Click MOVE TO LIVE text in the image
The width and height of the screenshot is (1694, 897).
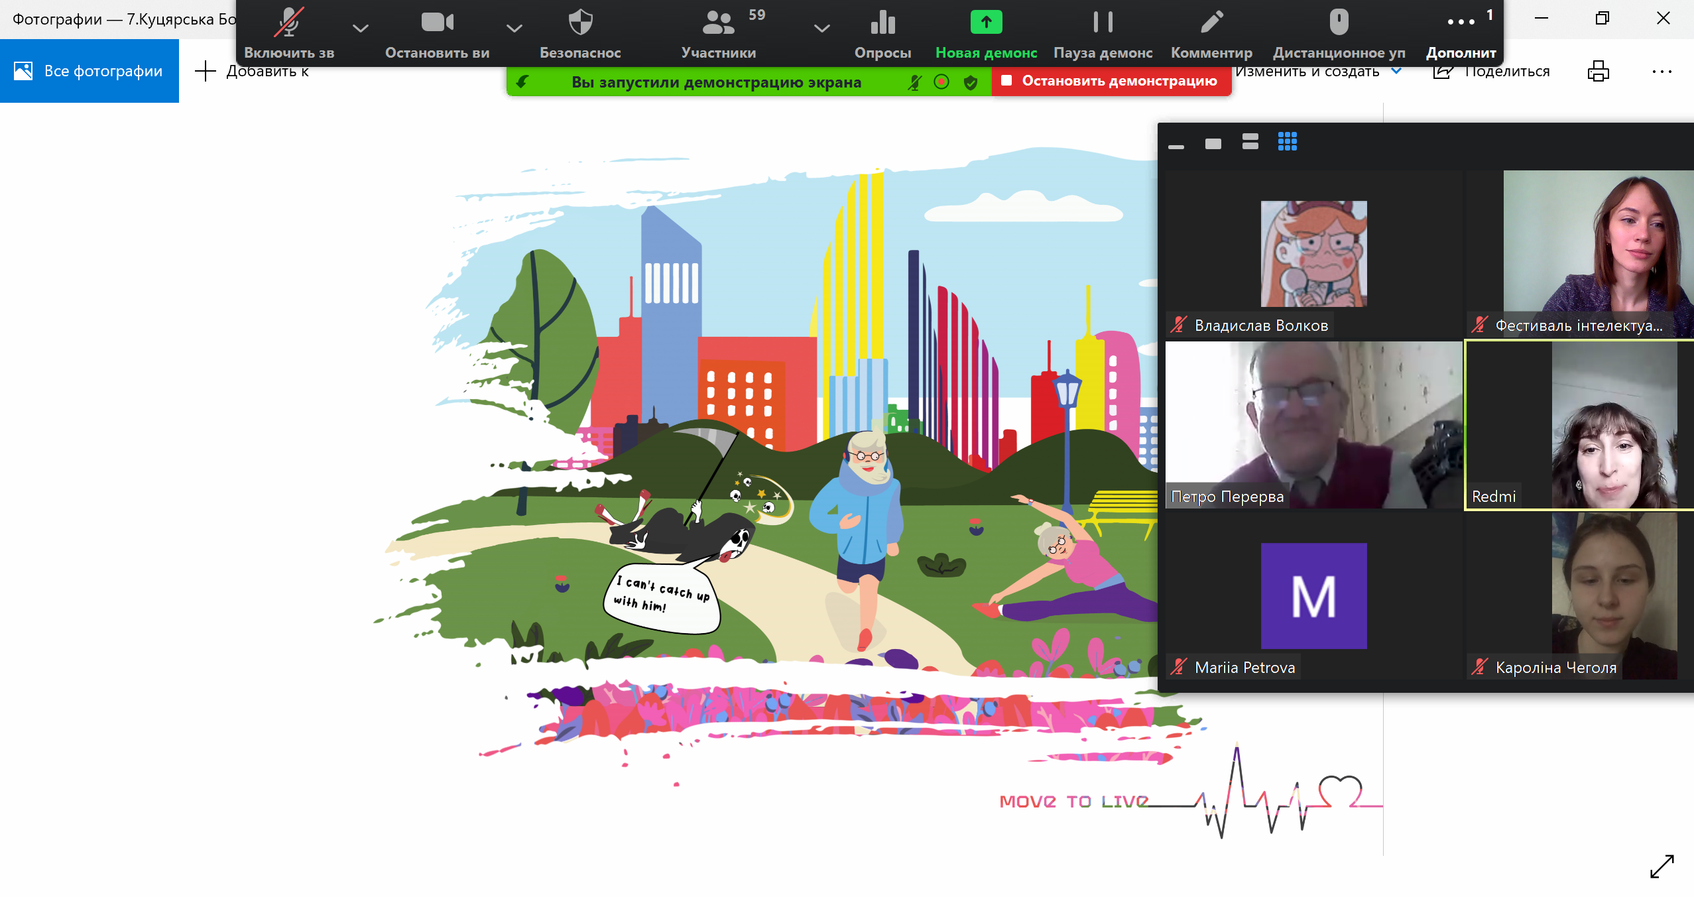(1073, 802)
